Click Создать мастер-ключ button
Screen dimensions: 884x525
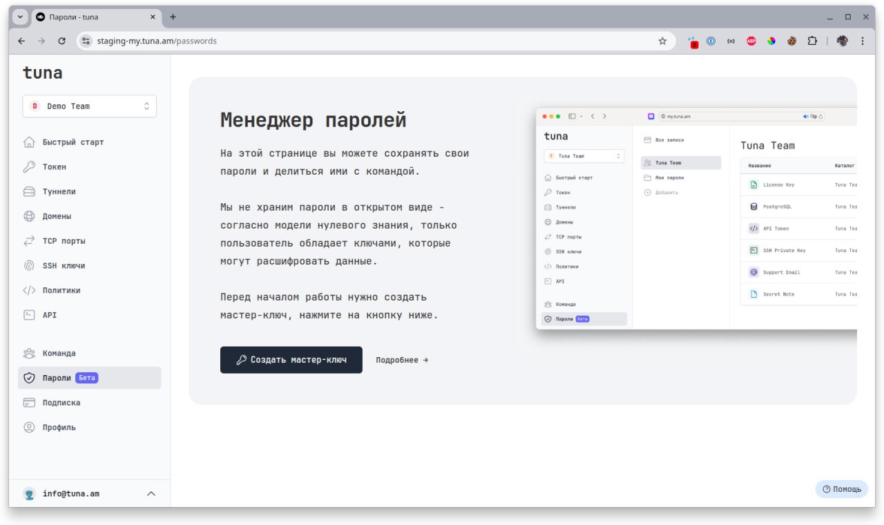291,360
